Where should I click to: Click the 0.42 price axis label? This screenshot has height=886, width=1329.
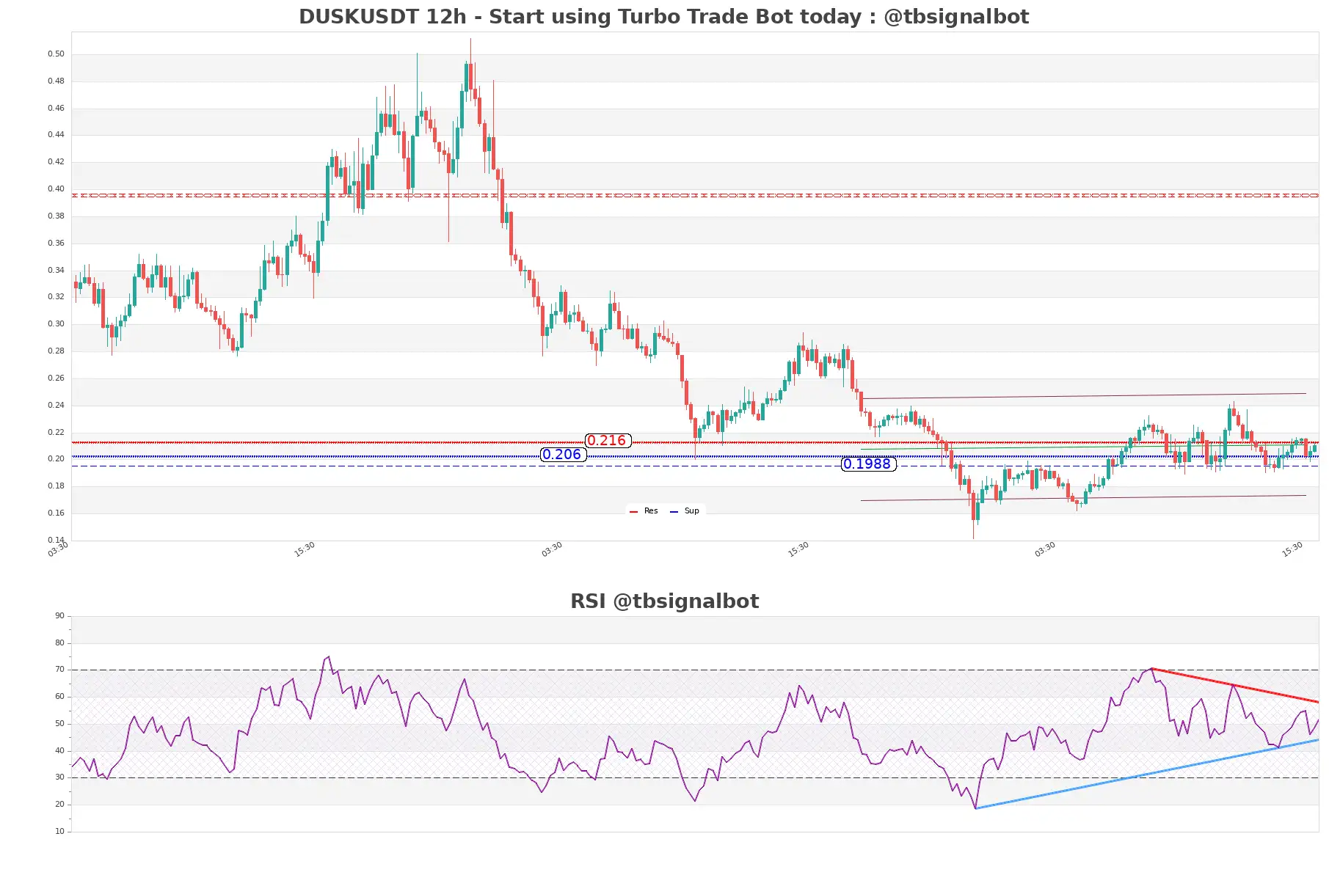[56, 162]
